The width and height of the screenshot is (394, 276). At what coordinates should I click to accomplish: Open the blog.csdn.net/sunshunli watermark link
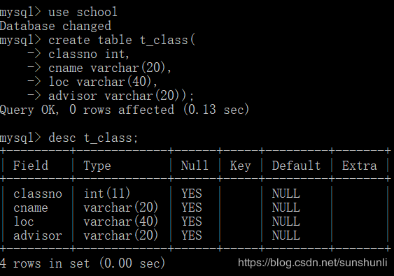click(x=313, y=263)
